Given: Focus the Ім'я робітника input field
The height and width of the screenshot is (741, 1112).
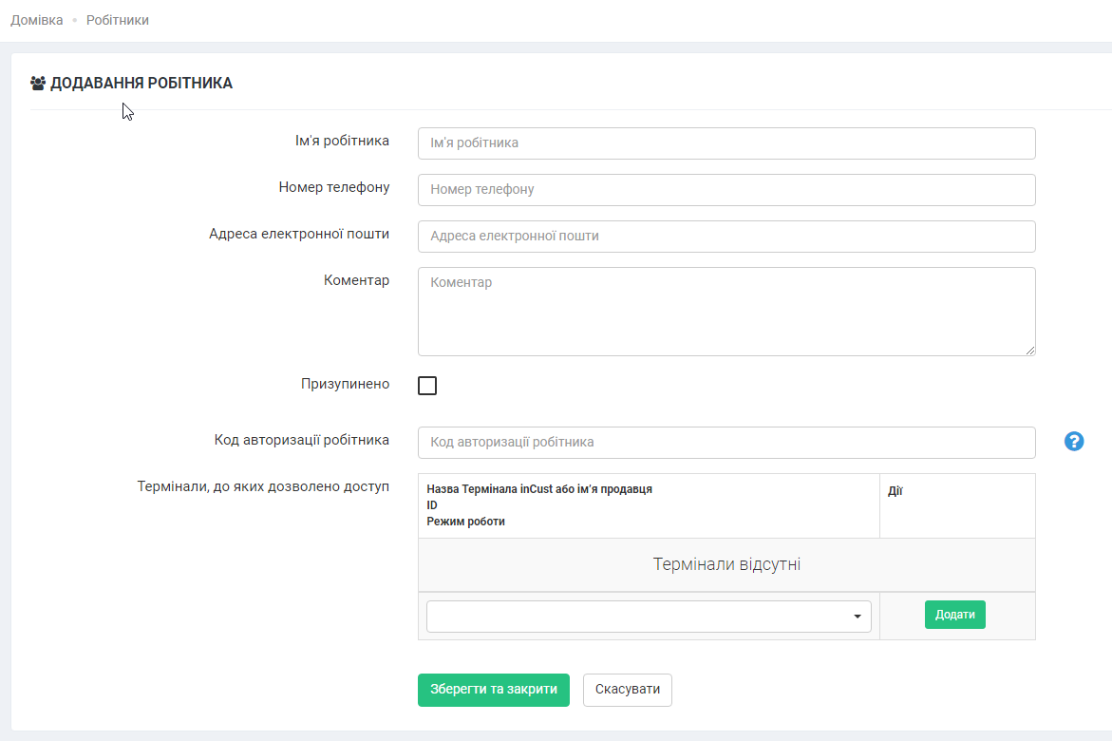Looking at the screenshot, I should 726,143.
